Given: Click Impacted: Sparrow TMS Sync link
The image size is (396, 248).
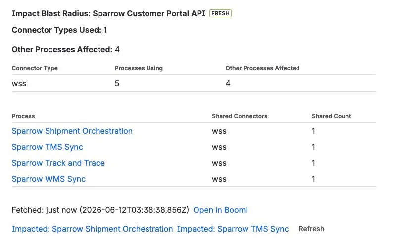Looking at the screenshot, I should coord(233,229).
